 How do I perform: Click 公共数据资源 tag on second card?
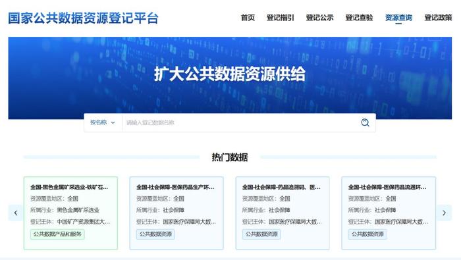(x=155, y=234)
